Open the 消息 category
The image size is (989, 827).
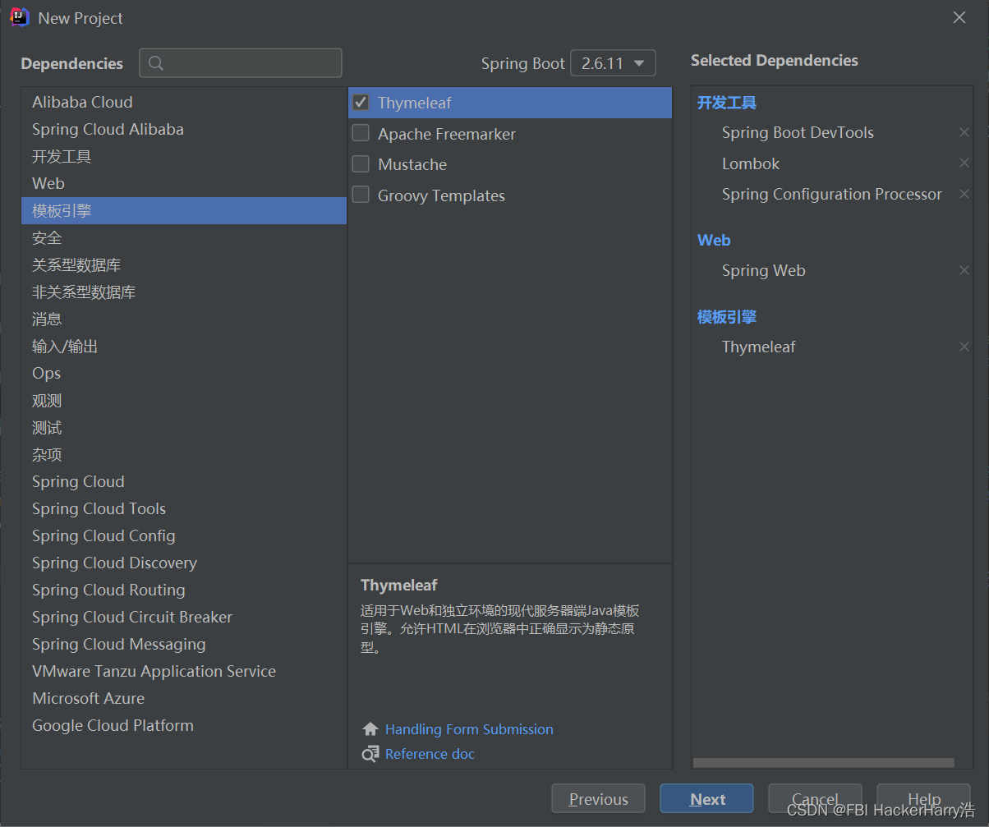[x=184, y=319]
